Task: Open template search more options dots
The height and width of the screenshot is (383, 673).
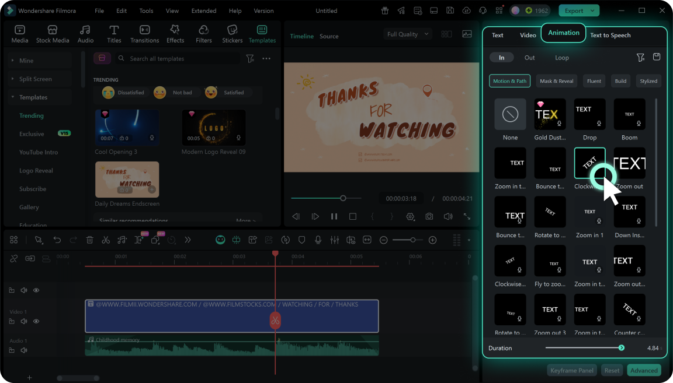Action: click(266, 59)
